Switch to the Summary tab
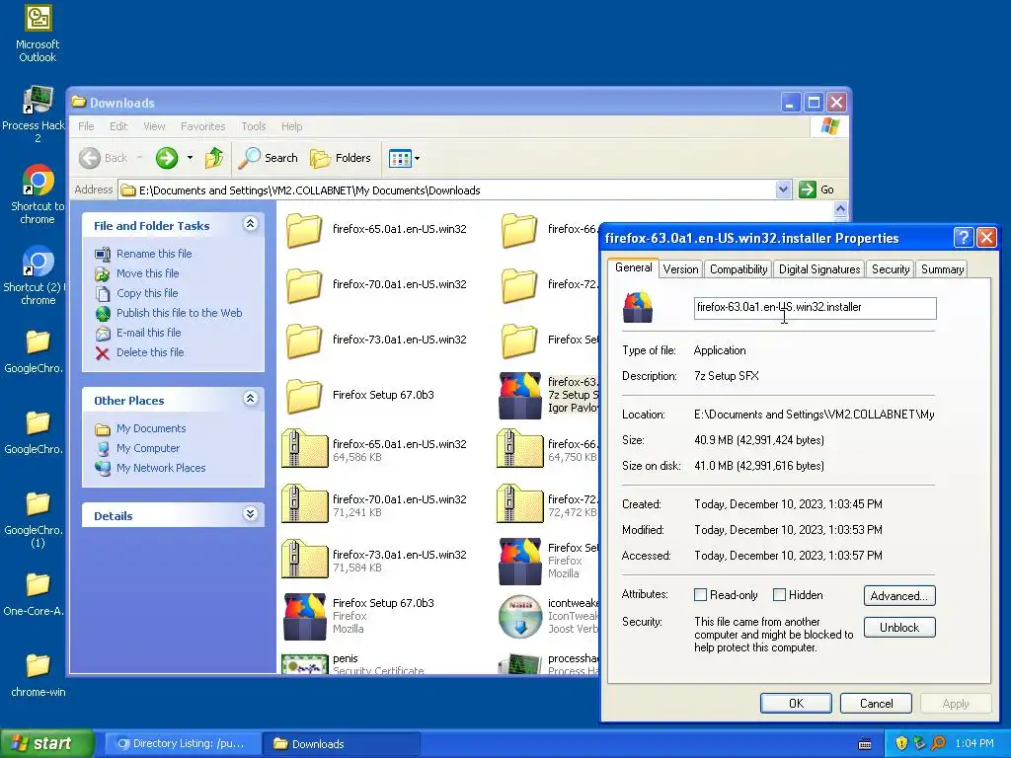The width and height of the screenshot is (1011, 758). pos(942,269)
